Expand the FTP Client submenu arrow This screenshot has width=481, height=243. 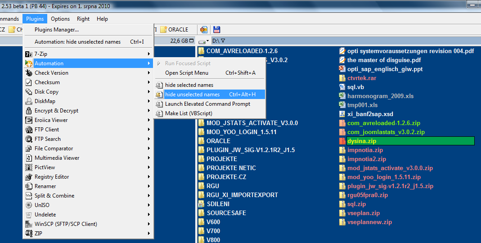pyautogui.click(x=149, y=130)
